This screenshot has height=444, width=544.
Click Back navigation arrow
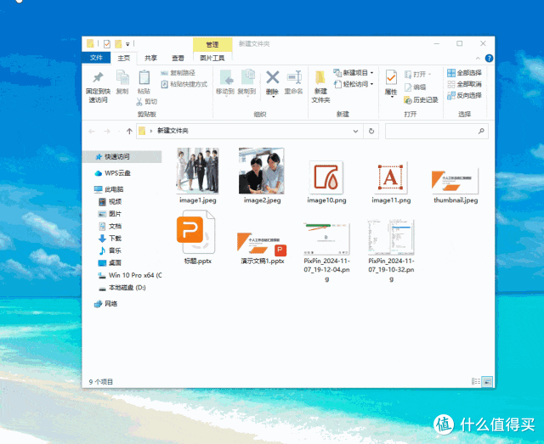pos(92,132)
